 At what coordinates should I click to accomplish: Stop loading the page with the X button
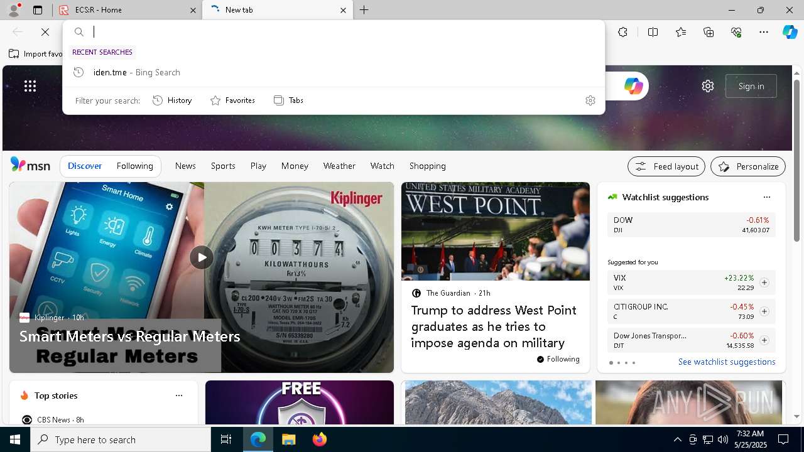pyautogui.click(x=45, y=32)
